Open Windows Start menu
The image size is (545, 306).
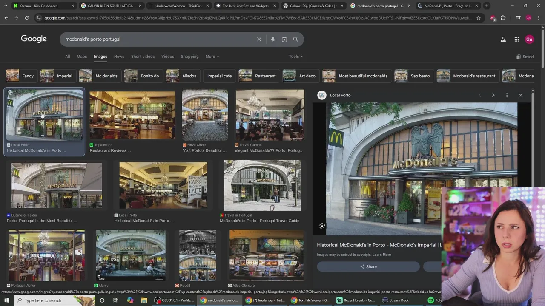(x=7, y=300)
